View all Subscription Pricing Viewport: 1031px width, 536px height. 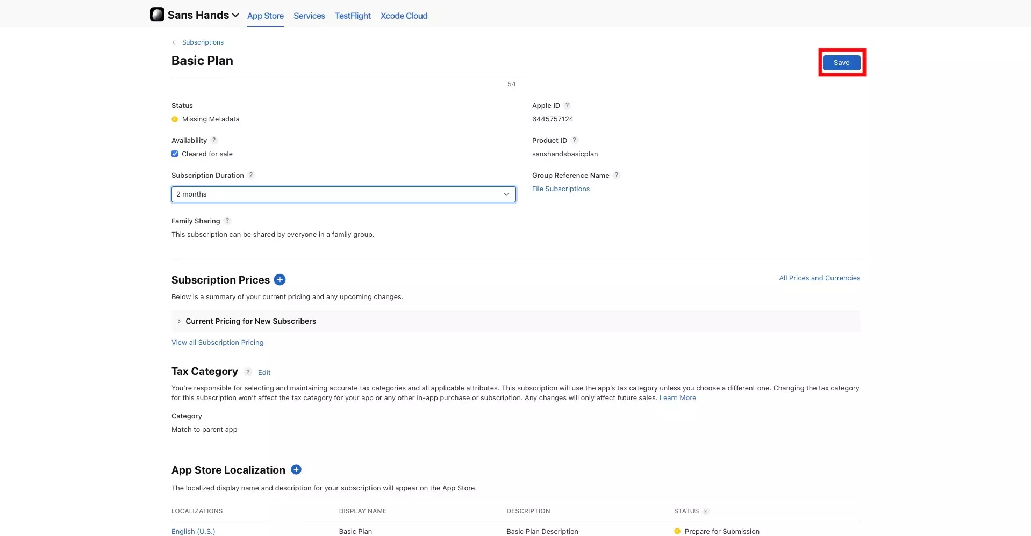pos(217,343)
